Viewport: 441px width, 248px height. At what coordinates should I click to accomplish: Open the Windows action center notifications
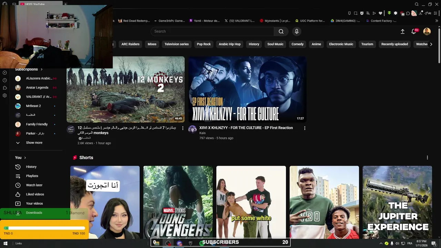(x=434, y=244)
